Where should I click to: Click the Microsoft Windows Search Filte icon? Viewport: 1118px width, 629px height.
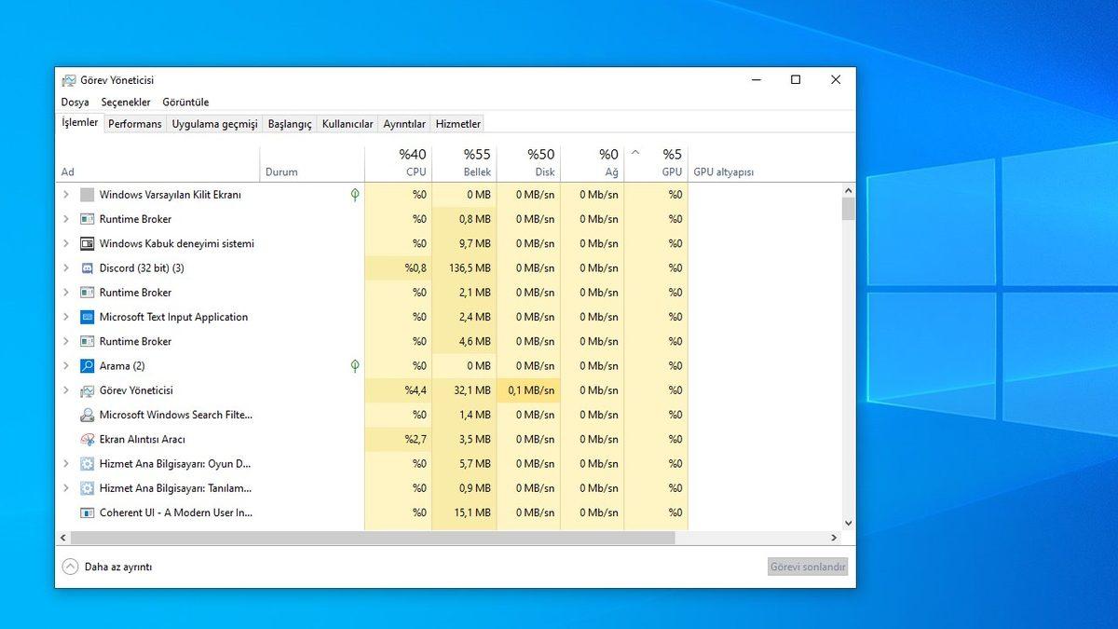[86, 415]
